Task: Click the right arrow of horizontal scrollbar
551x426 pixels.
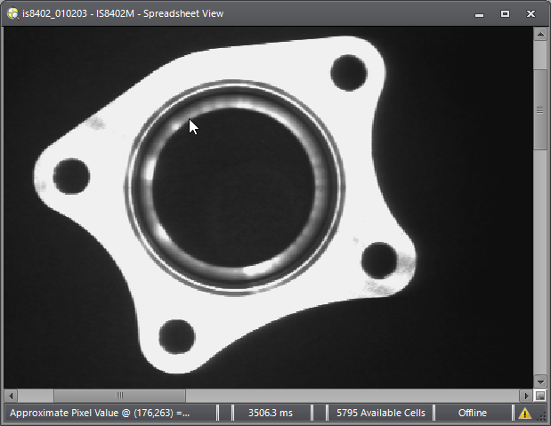Action: (x=526, y=395)
